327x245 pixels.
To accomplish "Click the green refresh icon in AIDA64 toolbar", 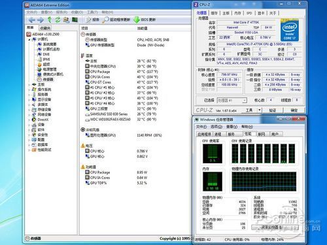I will (58, 20).
